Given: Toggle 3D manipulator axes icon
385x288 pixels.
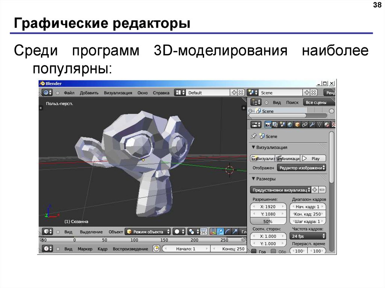Looking at the screenshot, I should [x=213, y=232].
